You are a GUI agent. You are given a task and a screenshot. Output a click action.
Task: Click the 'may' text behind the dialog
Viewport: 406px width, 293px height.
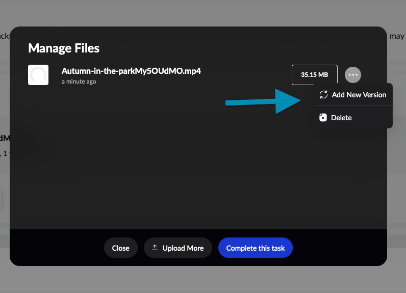tap(396, 36)
